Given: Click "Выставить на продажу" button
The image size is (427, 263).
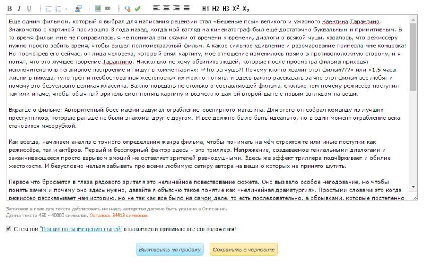Looking at the screenshot, I should click(170, 249).
